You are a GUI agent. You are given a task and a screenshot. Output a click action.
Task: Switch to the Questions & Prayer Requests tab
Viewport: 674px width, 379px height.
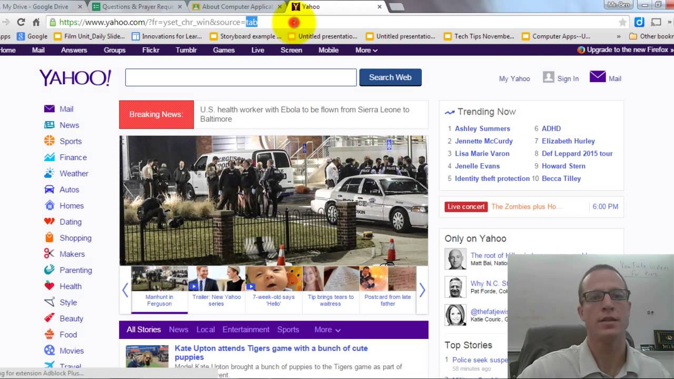pyautogui.click(x=138, y=7)
